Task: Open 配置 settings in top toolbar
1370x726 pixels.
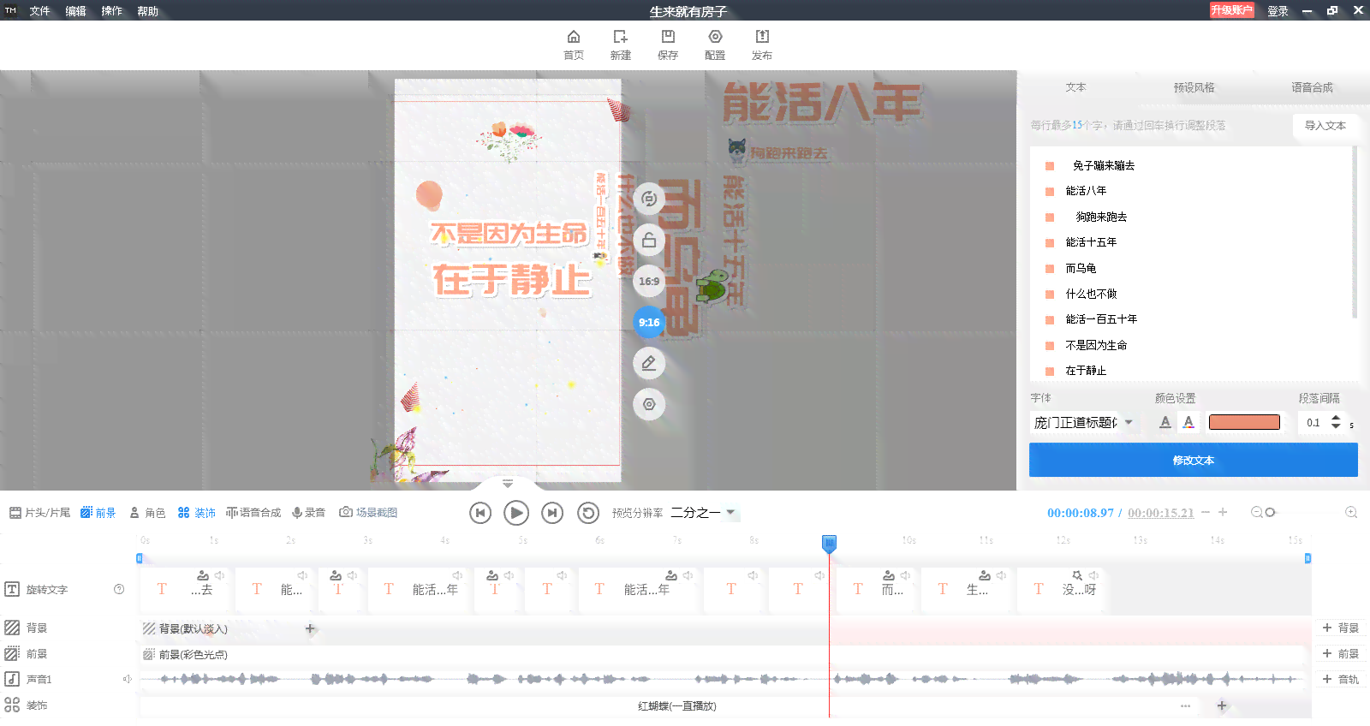Action: click(715, 45)
